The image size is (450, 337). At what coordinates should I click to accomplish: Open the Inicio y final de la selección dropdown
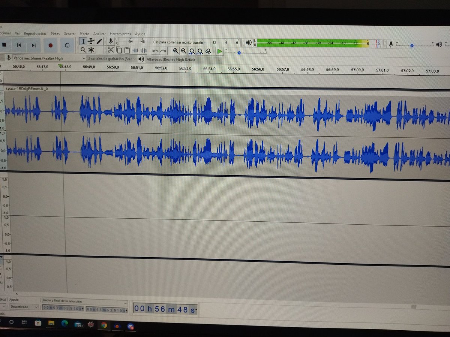(x=85, y=301)
